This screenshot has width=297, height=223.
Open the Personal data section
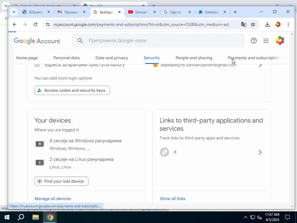coord(66,58)
